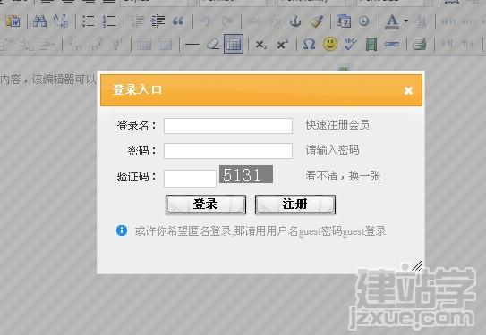Insert a smiley emoticon
The image size is (486, 335).
point(330,44)
